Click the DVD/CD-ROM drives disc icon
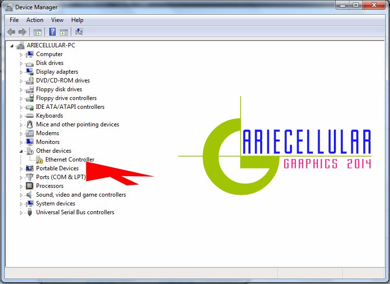Image resolution: width=390 pixels, height=284 pixels. click(x=30, y=81)
